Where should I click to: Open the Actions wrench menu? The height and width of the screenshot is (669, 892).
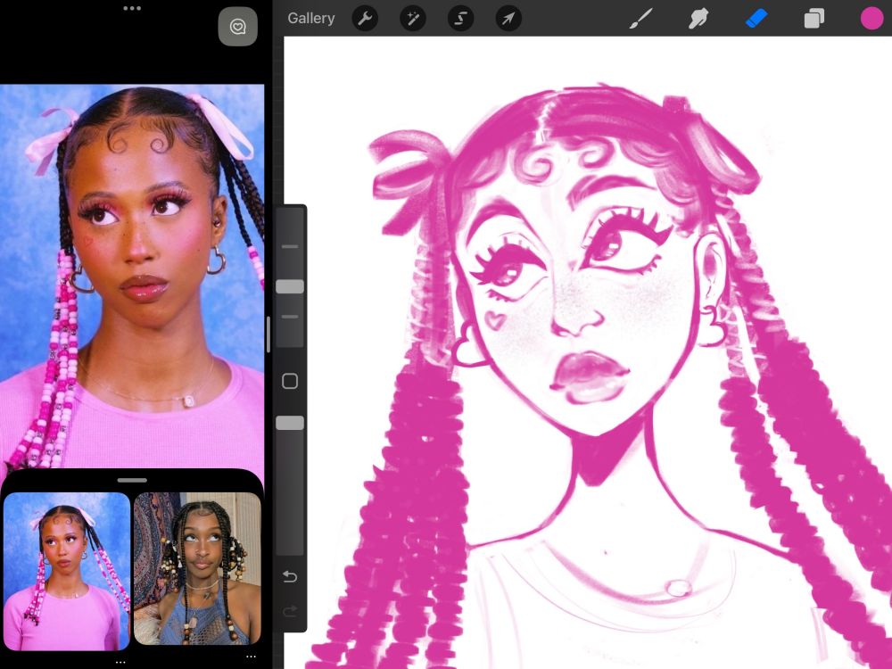pyautogui.click(x=365, y=19)
